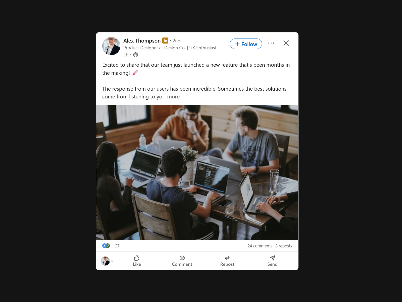View the 8 reposts list
Viewport: 402px width, 302px height.
(284, 246)
